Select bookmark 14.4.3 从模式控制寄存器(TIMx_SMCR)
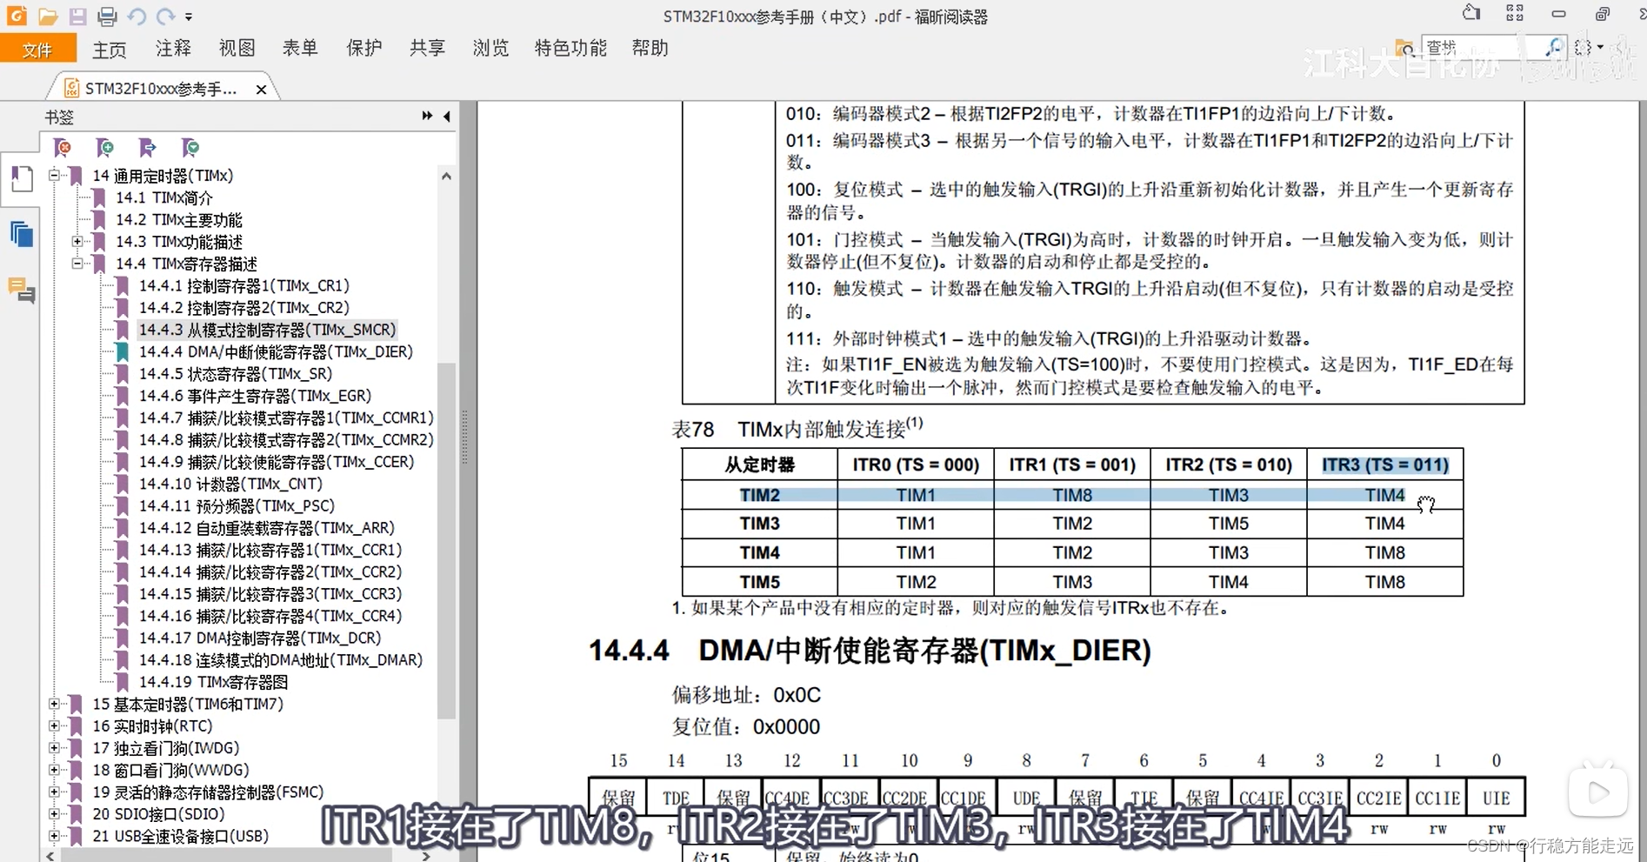Screen dimensions: 1647x862 click(x=267, y=330)
